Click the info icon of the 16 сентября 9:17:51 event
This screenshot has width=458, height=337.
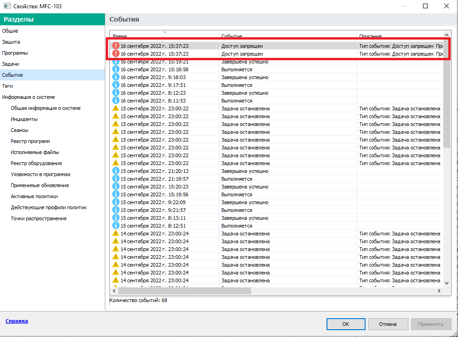pos(116,85)
